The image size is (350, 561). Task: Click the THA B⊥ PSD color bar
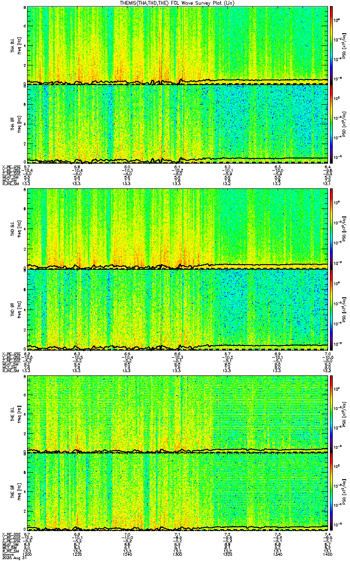point(331,45)
